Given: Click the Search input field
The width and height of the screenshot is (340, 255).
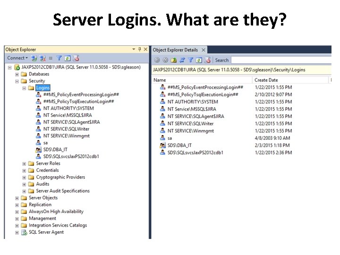Looking at the screenshot, I should coord(281,60).
